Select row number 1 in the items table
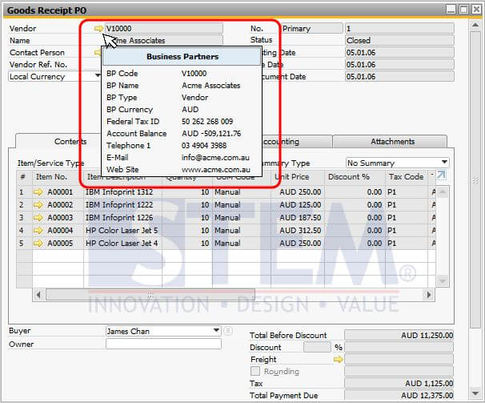The height and width of the screenshot is (403, 485). [24, 192]
